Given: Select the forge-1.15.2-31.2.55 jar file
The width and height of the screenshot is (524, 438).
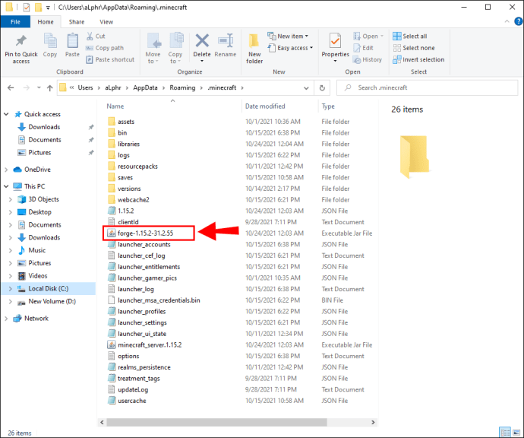Looking at the screenshot, I should pyautogui.click(x=145, y=233).
